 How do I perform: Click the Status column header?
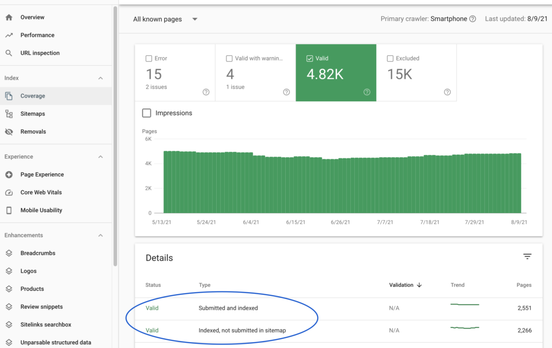[153, 285]
